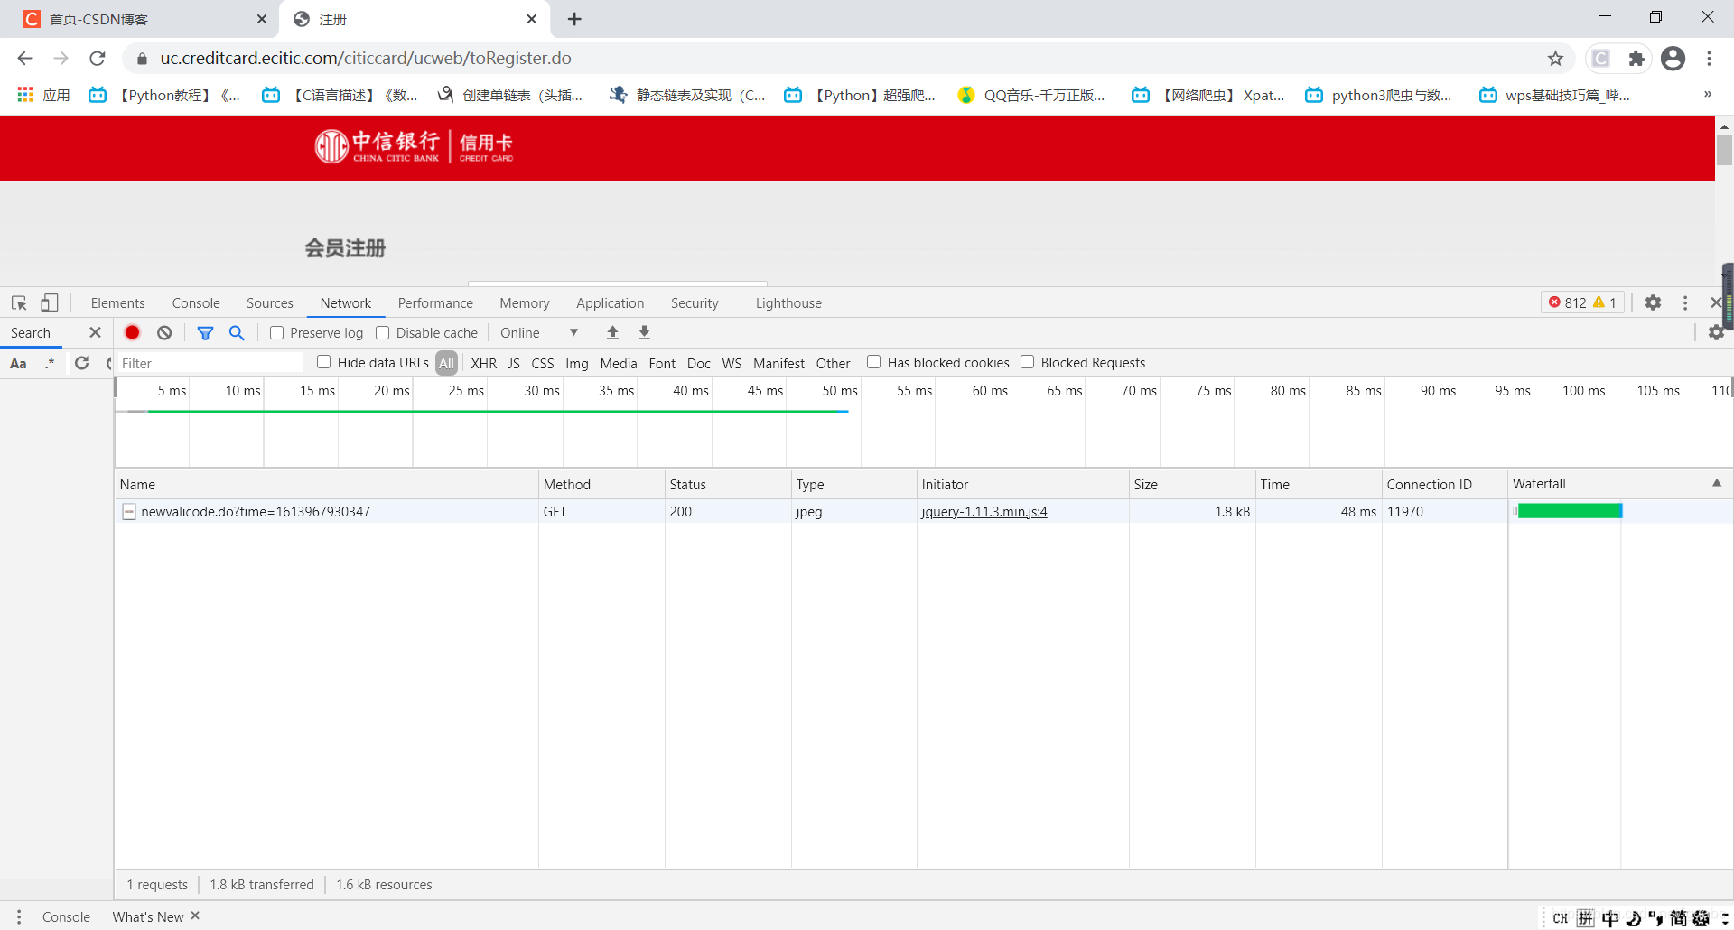Click the page vertical scrollbar thumb
The image size is (1734, 930).
[x=1724, y=150]
